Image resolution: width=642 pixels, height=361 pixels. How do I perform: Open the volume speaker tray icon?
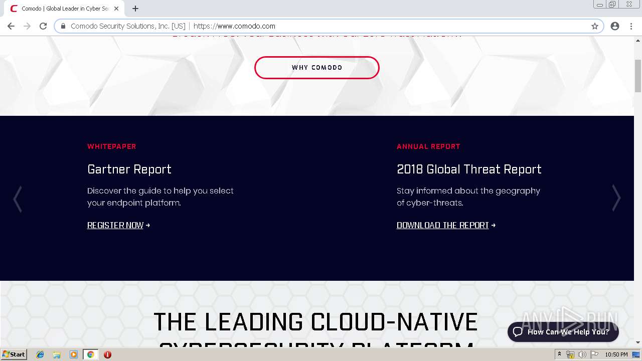pos(582,354)
